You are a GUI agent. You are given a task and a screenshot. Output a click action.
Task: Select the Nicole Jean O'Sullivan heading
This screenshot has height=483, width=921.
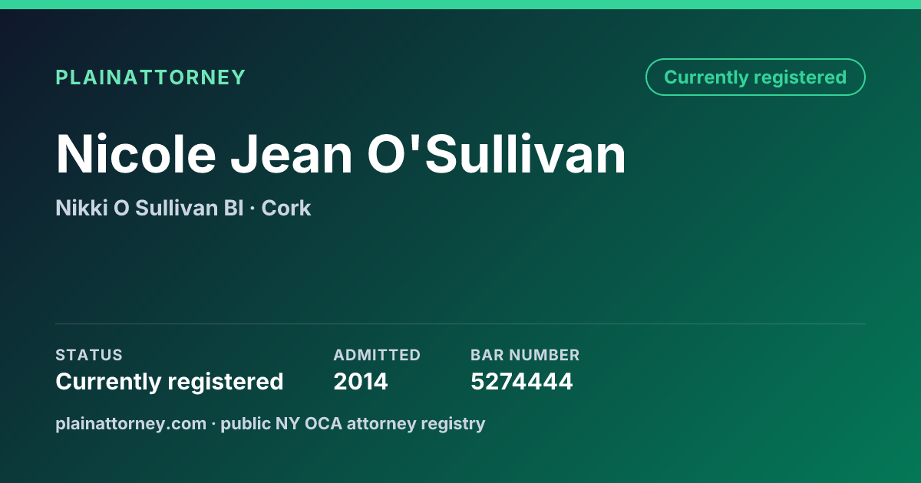click(341, 154)
